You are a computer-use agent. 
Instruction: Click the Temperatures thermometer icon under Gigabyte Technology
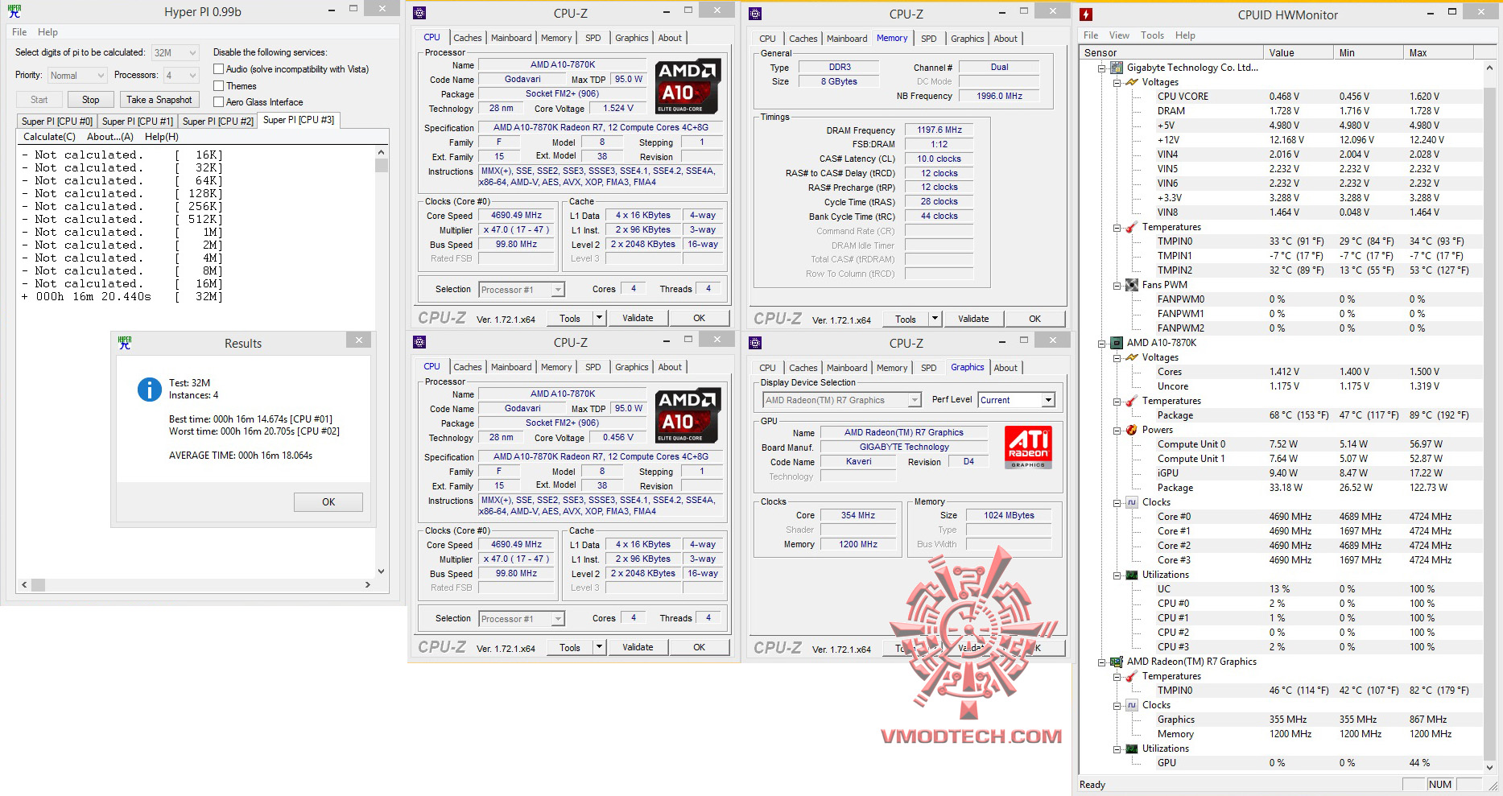1131,227
